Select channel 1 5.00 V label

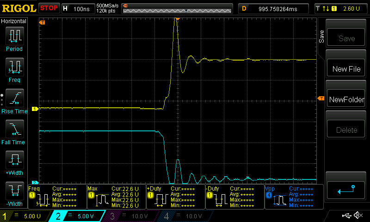(x=32, y=216)
